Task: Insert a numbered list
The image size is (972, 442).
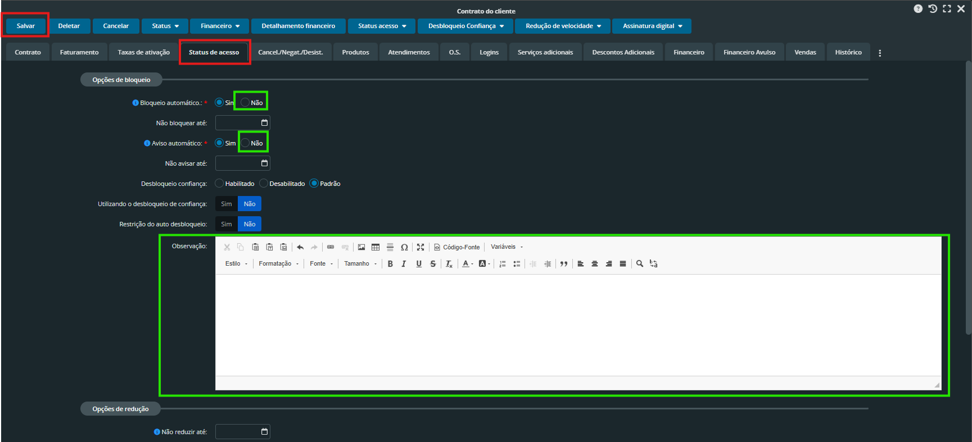Action: click(503, 264)
